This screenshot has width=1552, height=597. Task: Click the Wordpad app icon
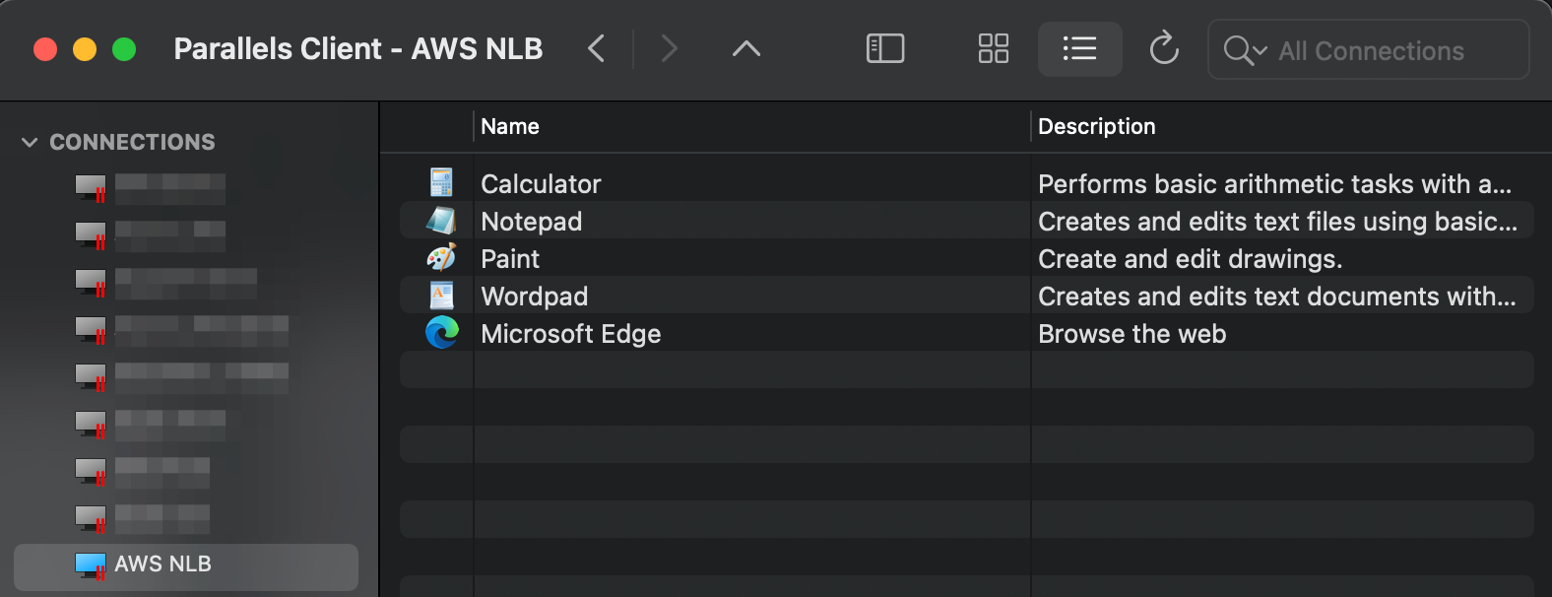[x=441, y=296]
